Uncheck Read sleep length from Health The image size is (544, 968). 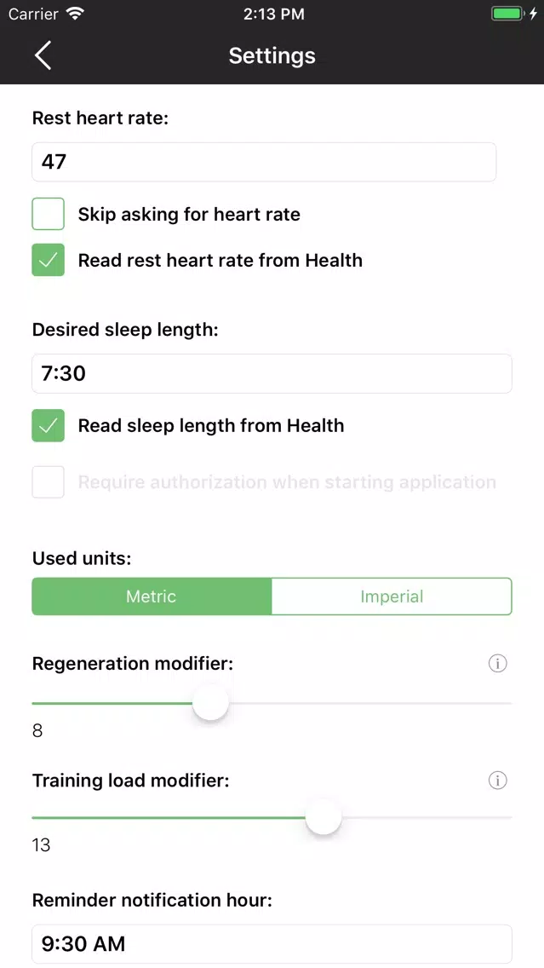click(49, 425)
